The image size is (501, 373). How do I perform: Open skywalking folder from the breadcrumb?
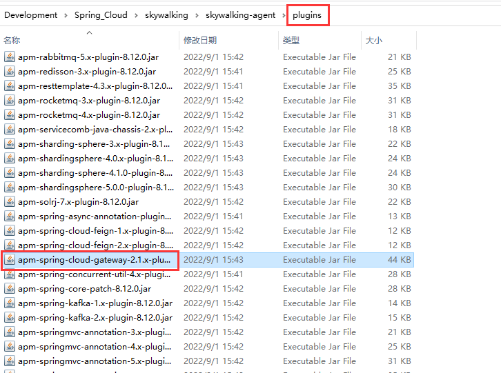[166, 15]
